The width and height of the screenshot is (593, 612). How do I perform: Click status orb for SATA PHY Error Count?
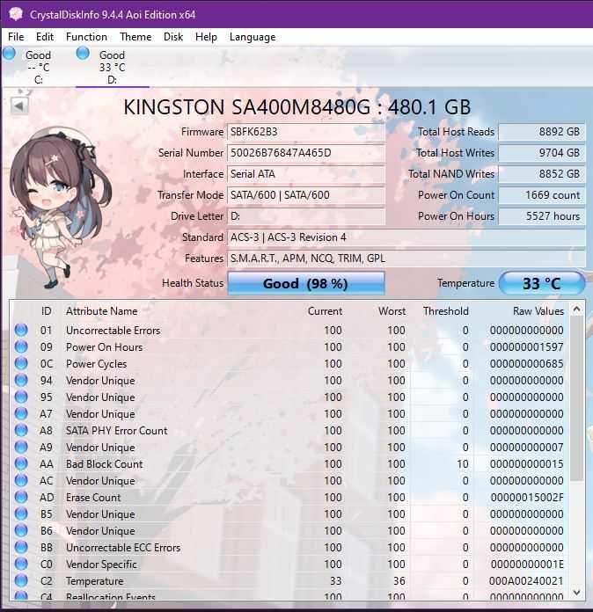21,430
